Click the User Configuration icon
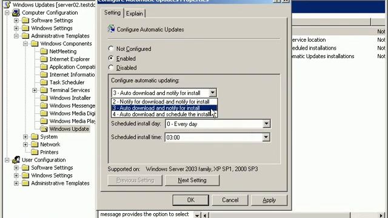This screenshot has width=388, height=218. (x=16, y=160)
